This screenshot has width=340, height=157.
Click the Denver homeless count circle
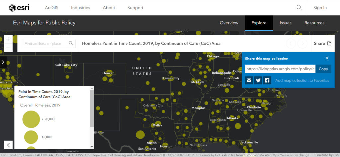[109, 73]
